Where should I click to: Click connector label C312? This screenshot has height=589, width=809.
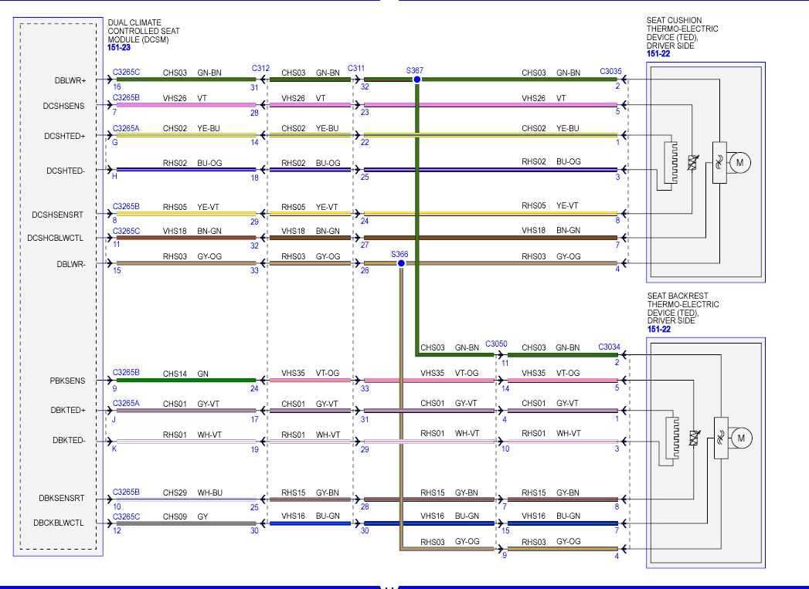[x=260, y=68]
